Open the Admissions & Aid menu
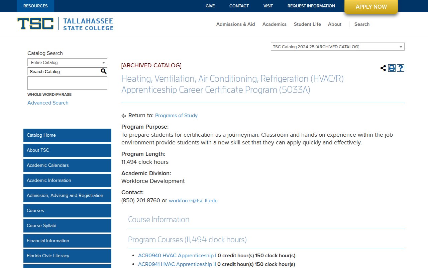428x268 pixels. coord(235,24)
